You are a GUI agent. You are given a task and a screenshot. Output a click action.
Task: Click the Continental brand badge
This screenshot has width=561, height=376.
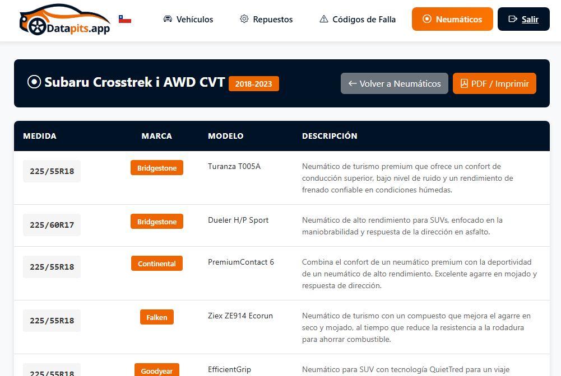[157, 264]
